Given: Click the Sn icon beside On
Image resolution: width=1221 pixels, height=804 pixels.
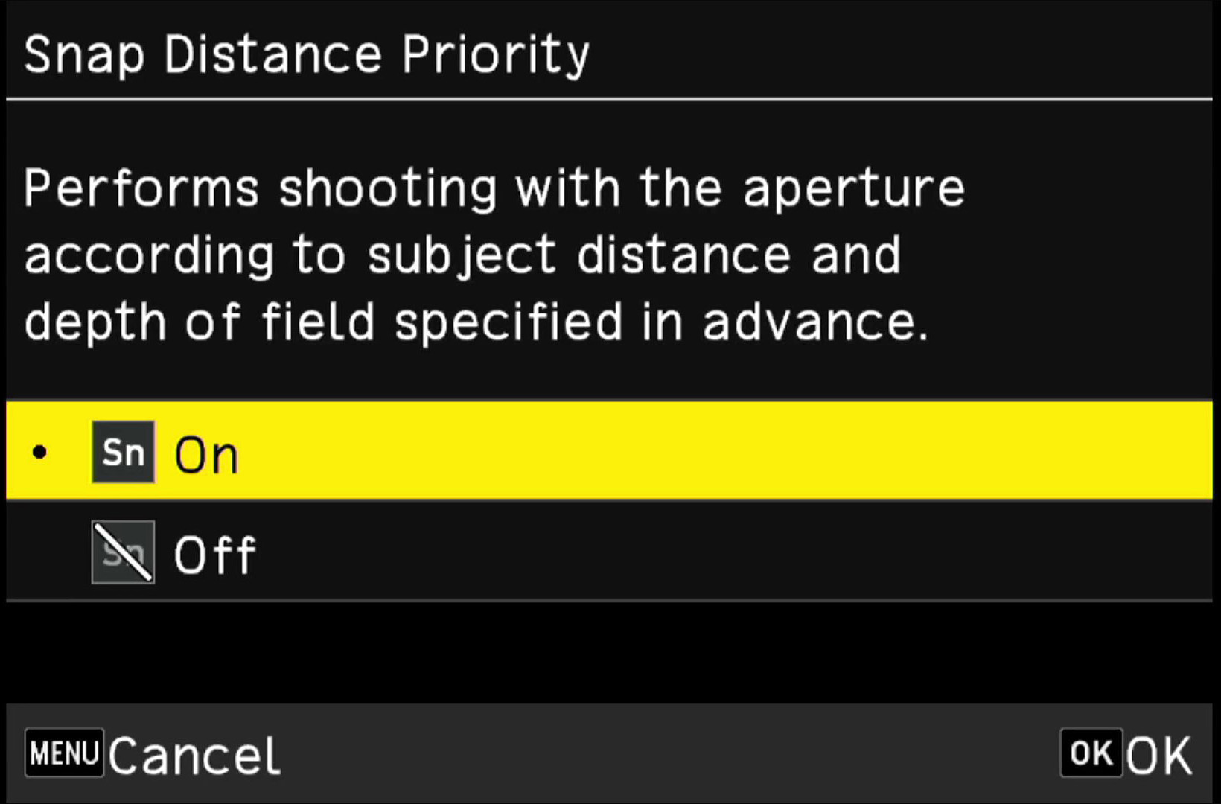Looking at the screenshot, I should pyautogui.click(x=124, y=452).
